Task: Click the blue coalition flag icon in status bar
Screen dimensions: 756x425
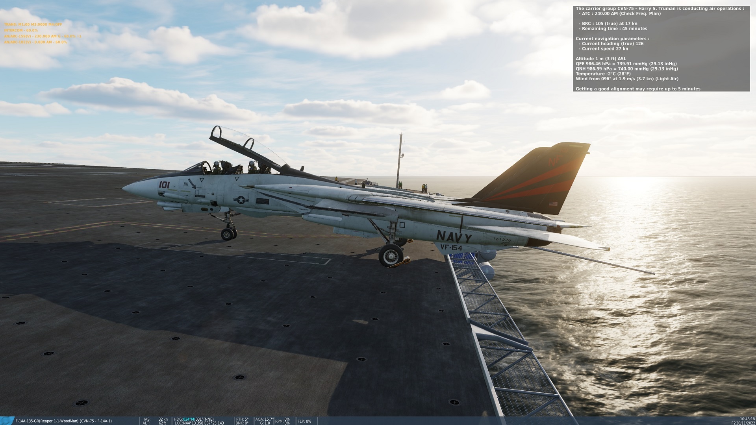Action: [7, 421]
